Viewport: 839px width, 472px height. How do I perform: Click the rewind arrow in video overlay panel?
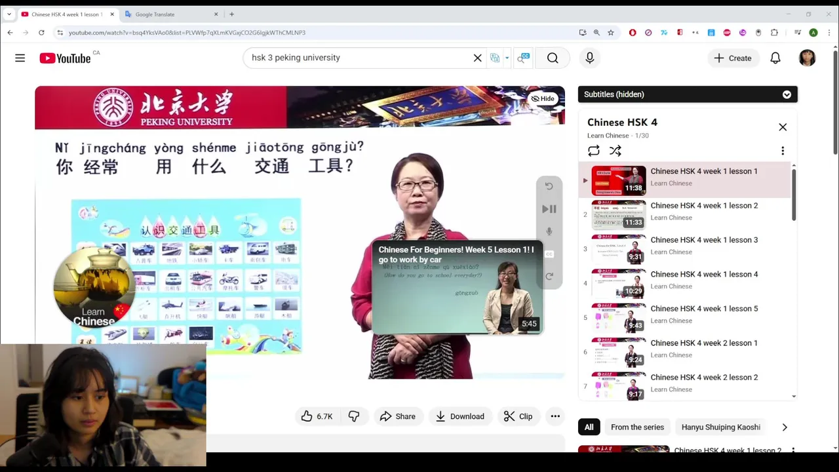[x=549, y=186]
